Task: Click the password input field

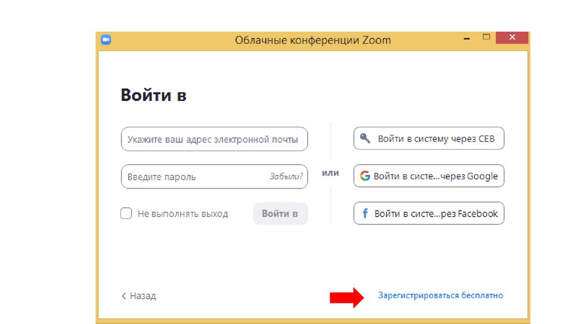Action: [214, 177]
